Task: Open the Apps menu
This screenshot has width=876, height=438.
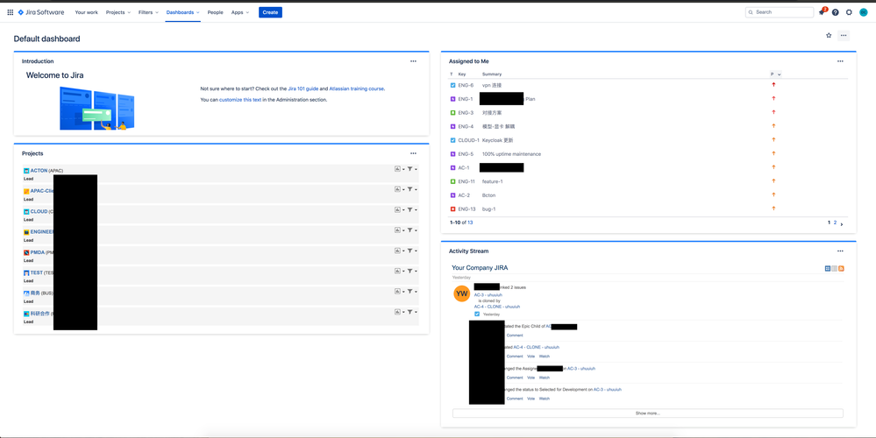Action: [x=240, y=12]
